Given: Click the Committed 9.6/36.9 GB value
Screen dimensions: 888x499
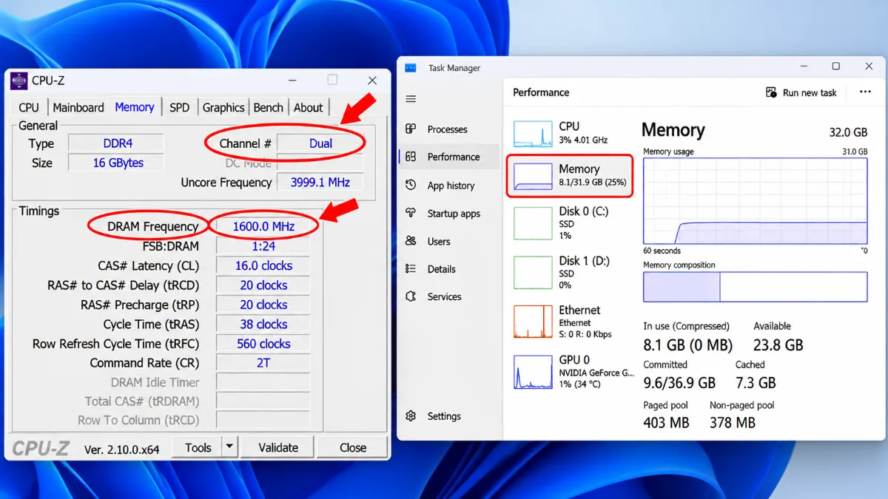Looking at the screenshot, I should pos(679,383).
